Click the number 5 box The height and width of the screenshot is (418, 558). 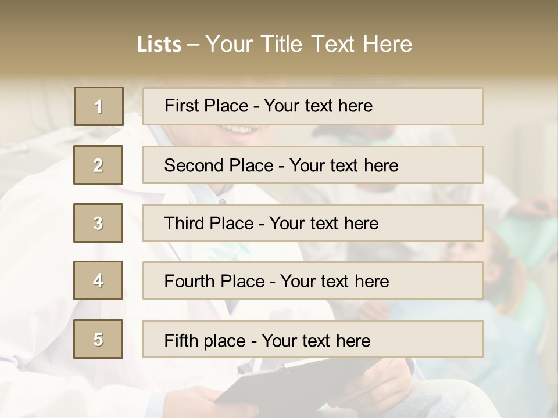pos(98,339)
